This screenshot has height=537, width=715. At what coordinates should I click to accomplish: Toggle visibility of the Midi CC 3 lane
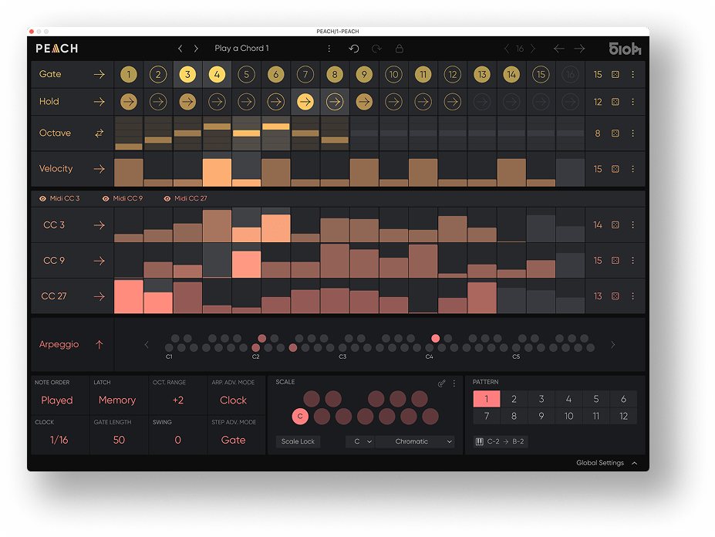coord(42,198)
